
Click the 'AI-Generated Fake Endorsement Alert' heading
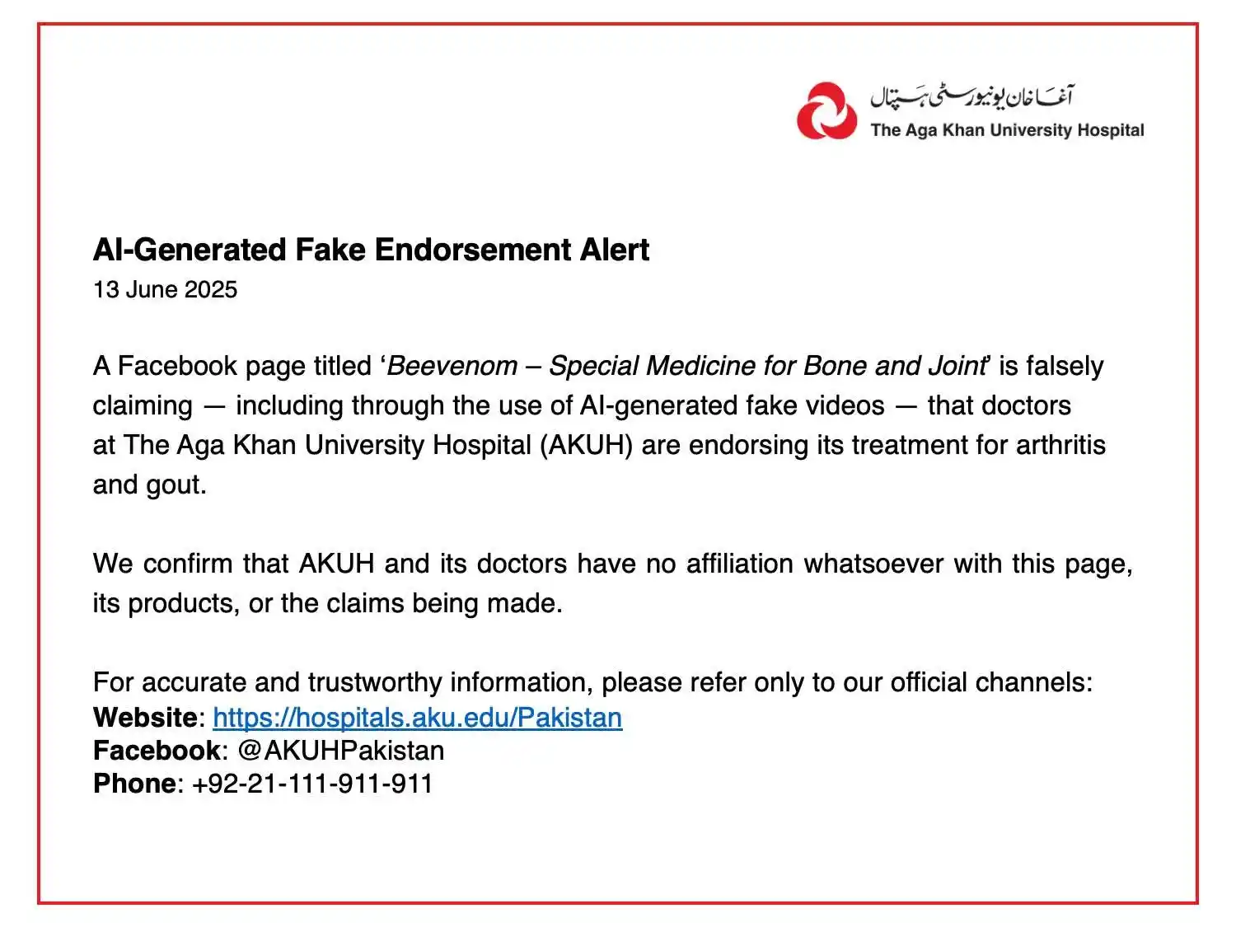pyautogui.click(x=371, y=250)
